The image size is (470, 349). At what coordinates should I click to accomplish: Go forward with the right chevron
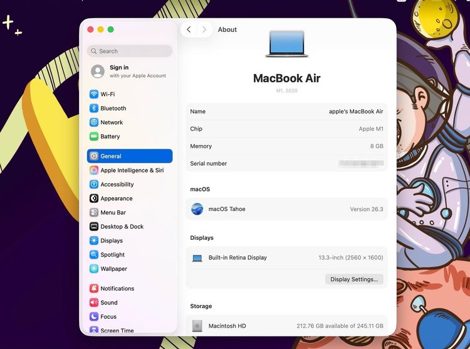(x=204, y=30)
